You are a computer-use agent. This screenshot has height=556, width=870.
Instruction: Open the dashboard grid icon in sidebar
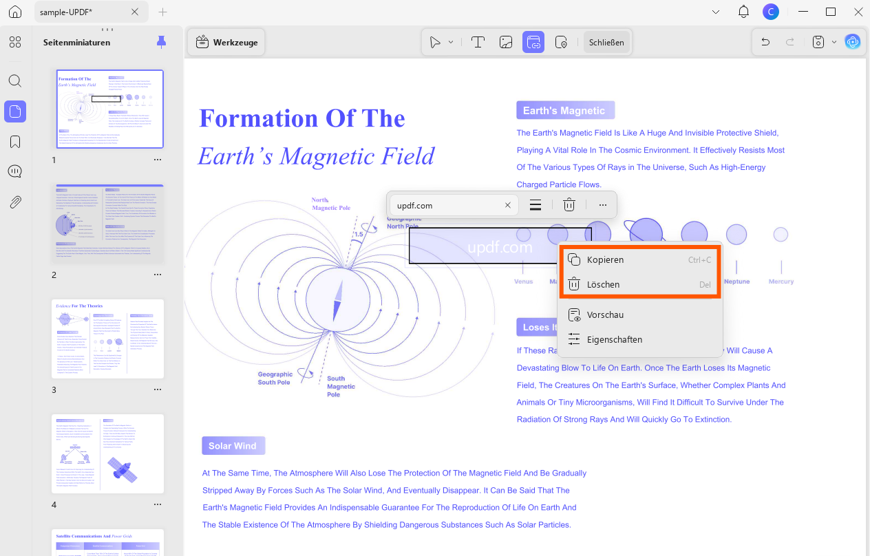(x=15, y=42)
